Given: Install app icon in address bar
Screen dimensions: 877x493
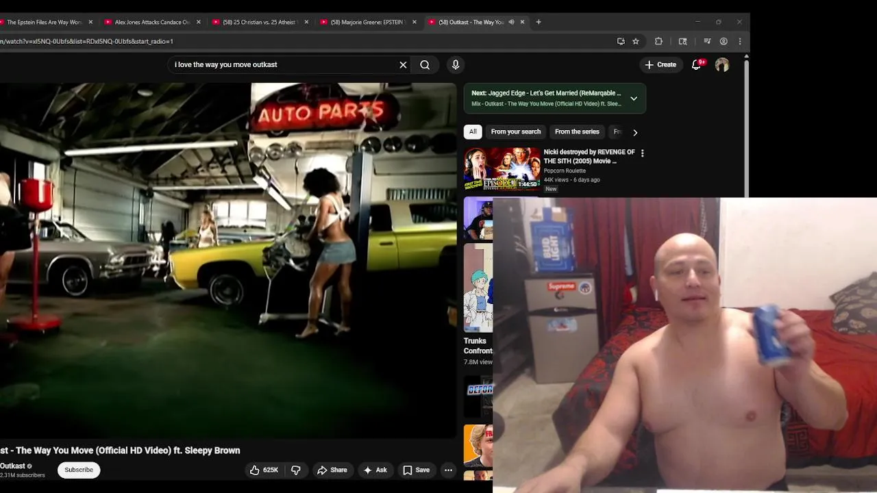Looking at the screenshot, I should pos(621,41).
